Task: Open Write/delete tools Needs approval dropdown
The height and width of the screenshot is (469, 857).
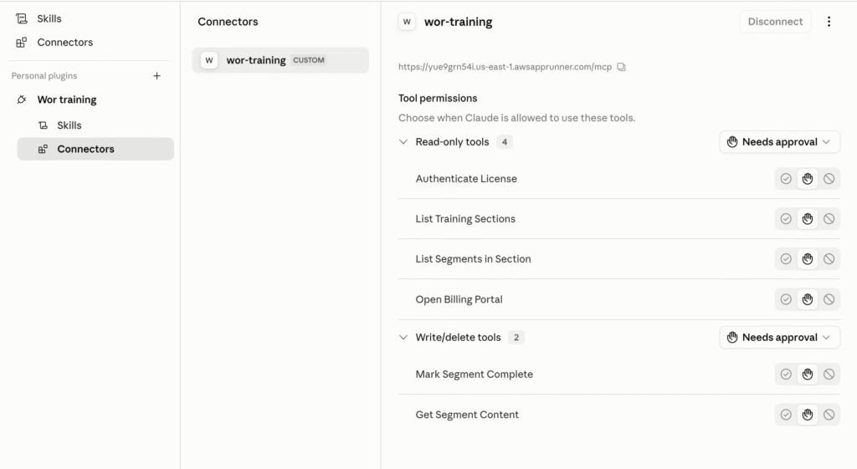Action: click(x=779, y=338)
